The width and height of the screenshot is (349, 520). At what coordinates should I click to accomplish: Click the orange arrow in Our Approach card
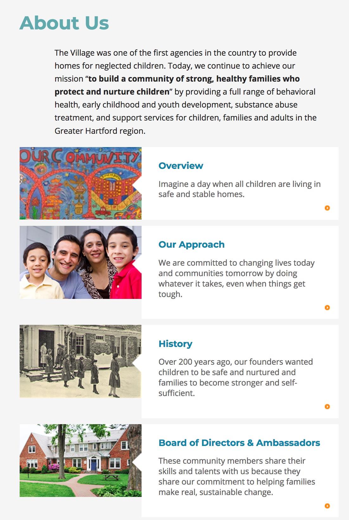[x=327, y=307]
